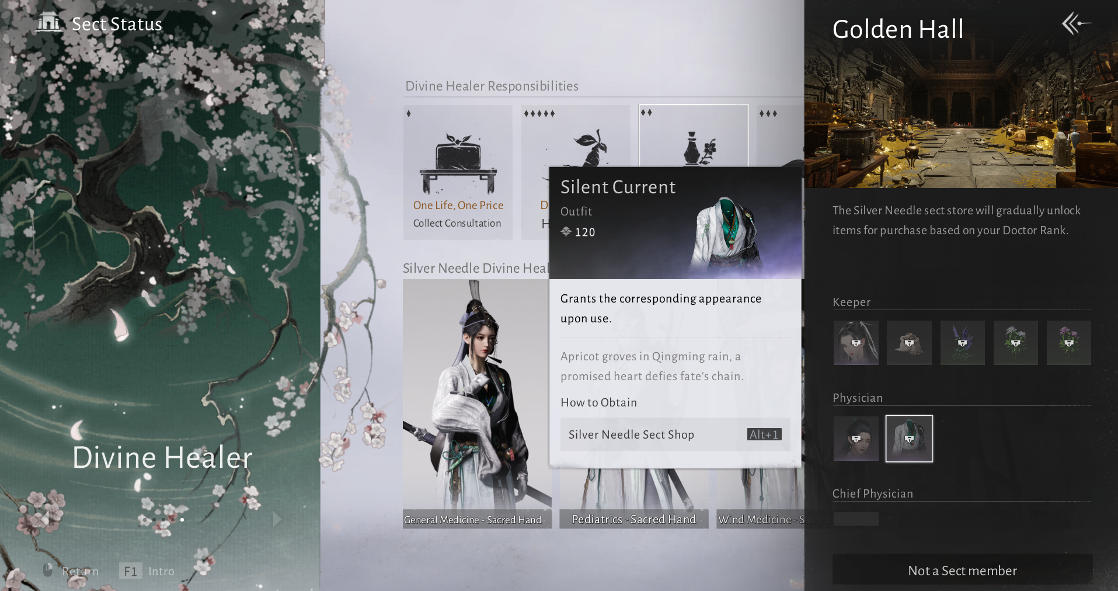
Task: Select the Keeper white flower bouquet item
Action: point(1016,343)
